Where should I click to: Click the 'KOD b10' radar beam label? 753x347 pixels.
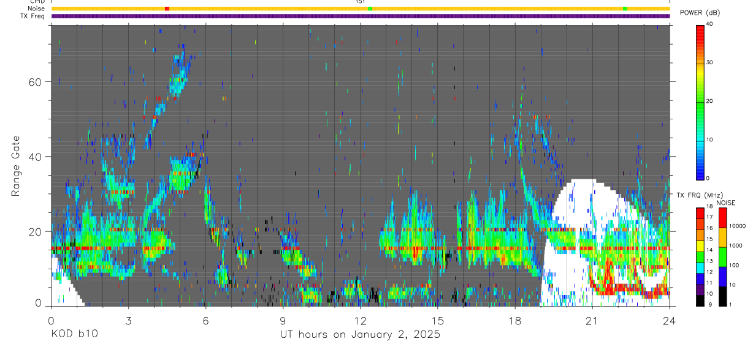point(74,335)
